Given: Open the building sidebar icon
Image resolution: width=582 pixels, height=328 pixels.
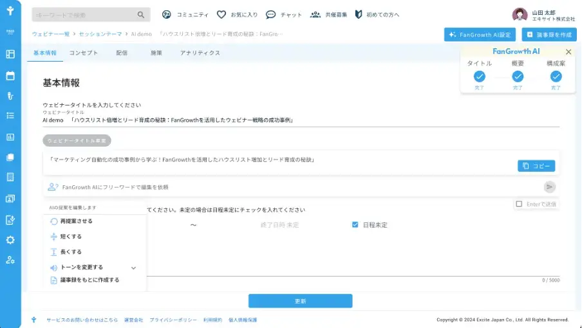Looking at the screenshot, I should point(10,177).
